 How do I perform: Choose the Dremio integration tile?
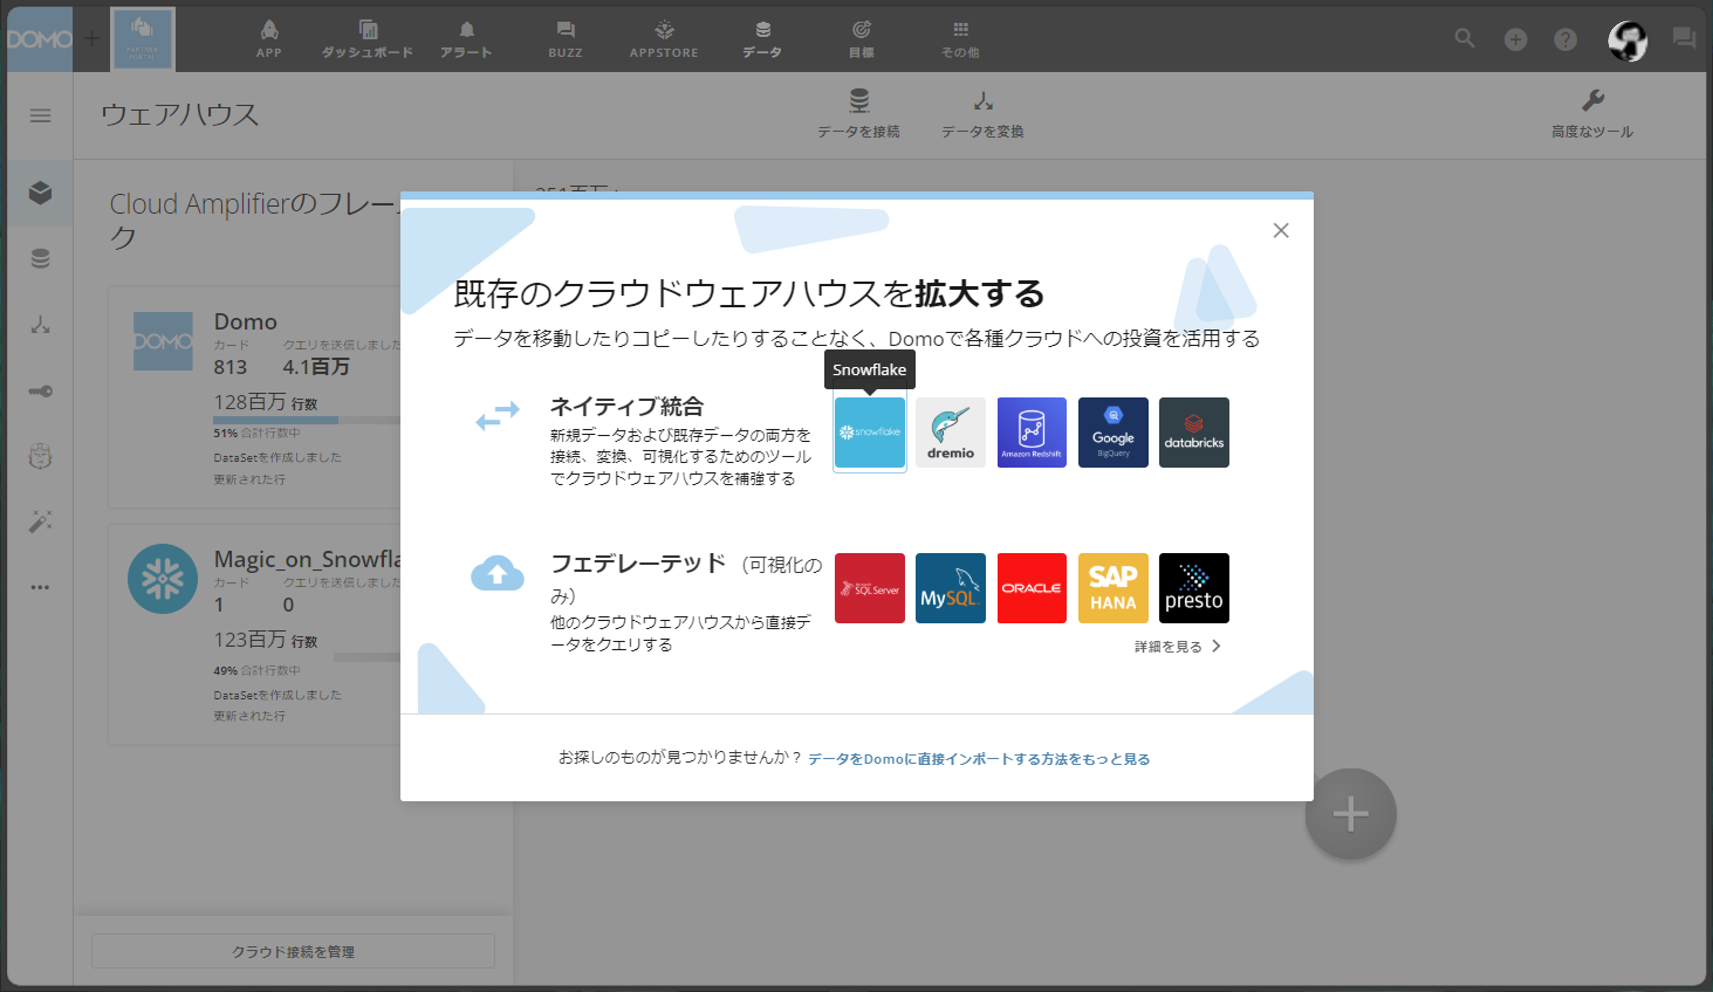pyautogui.click(x=950, y=432)
